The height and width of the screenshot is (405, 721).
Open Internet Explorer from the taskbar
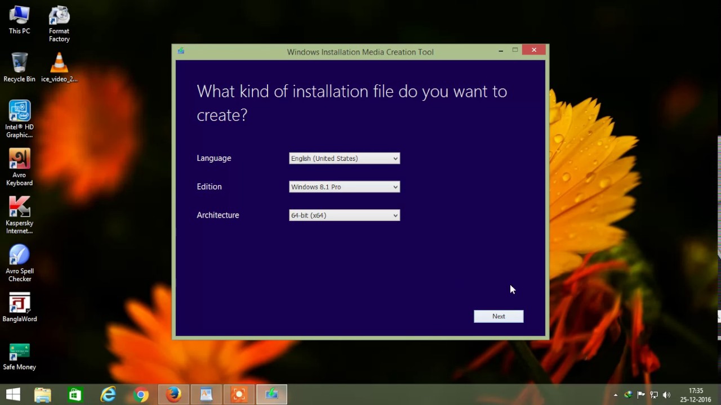click(108, 395)
